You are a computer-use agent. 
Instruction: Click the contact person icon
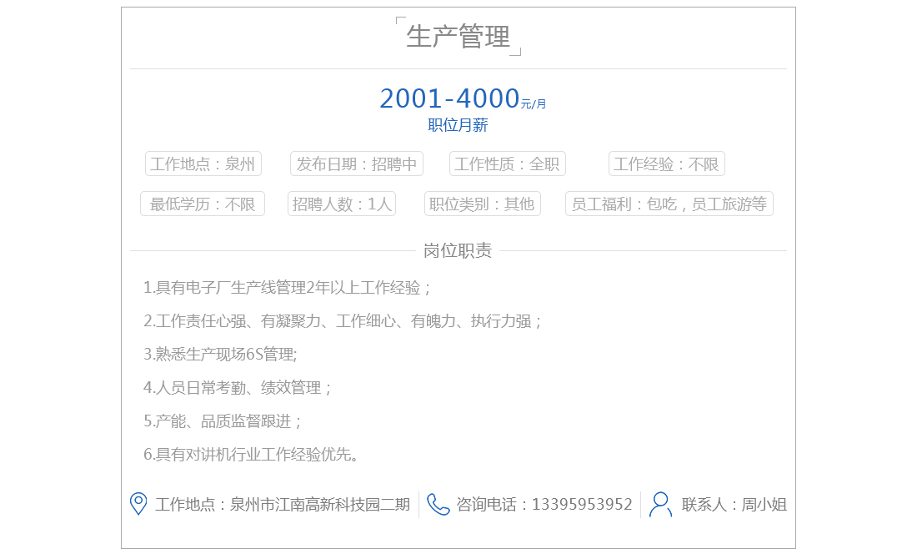point(660,504)
